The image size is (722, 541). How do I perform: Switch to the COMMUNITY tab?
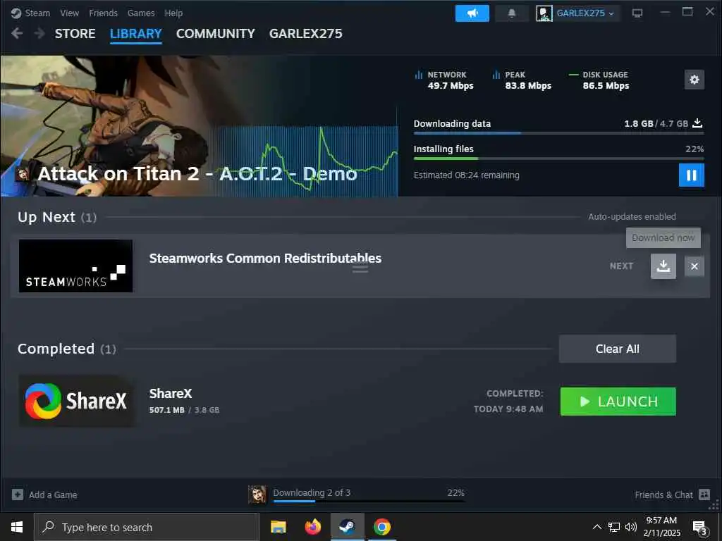(x=216, y=34)
